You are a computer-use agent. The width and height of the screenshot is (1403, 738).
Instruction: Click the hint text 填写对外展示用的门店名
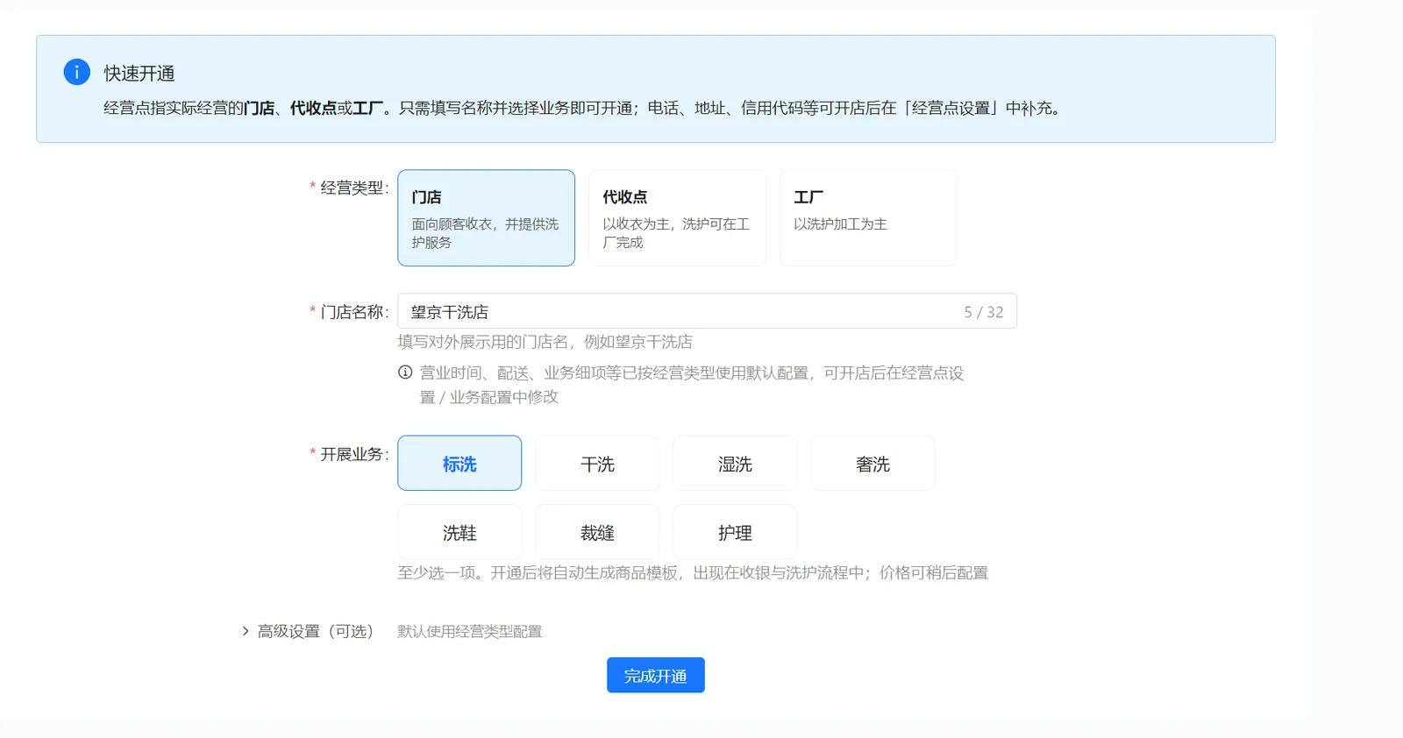[x=545, y=342]
